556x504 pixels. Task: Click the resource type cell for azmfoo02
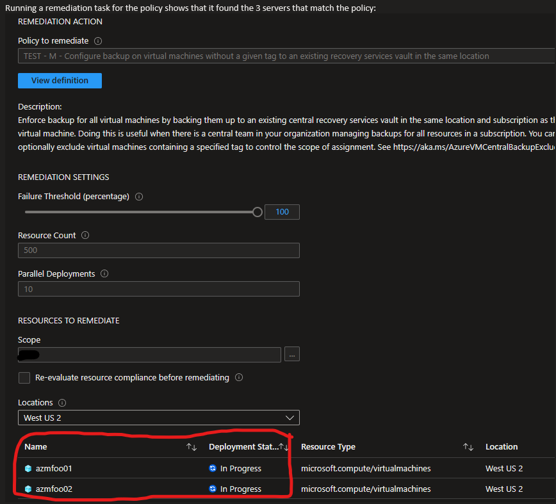[x=366, y=489]
